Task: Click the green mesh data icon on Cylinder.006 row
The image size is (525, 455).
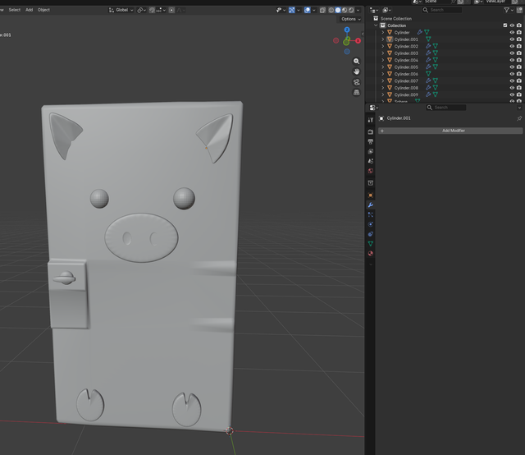Action: (x=428, y=74)
